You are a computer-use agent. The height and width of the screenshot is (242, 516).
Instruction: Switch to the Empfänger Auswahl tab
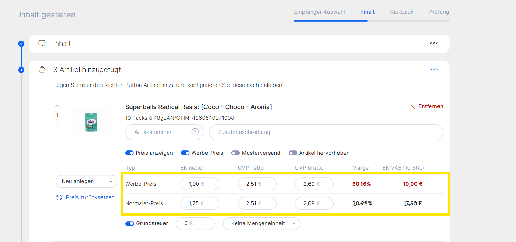[319, 12]
